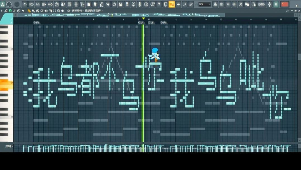This screenshot has width=301, height=170.
Task: Click the copy pages icon
Action: 247,4
